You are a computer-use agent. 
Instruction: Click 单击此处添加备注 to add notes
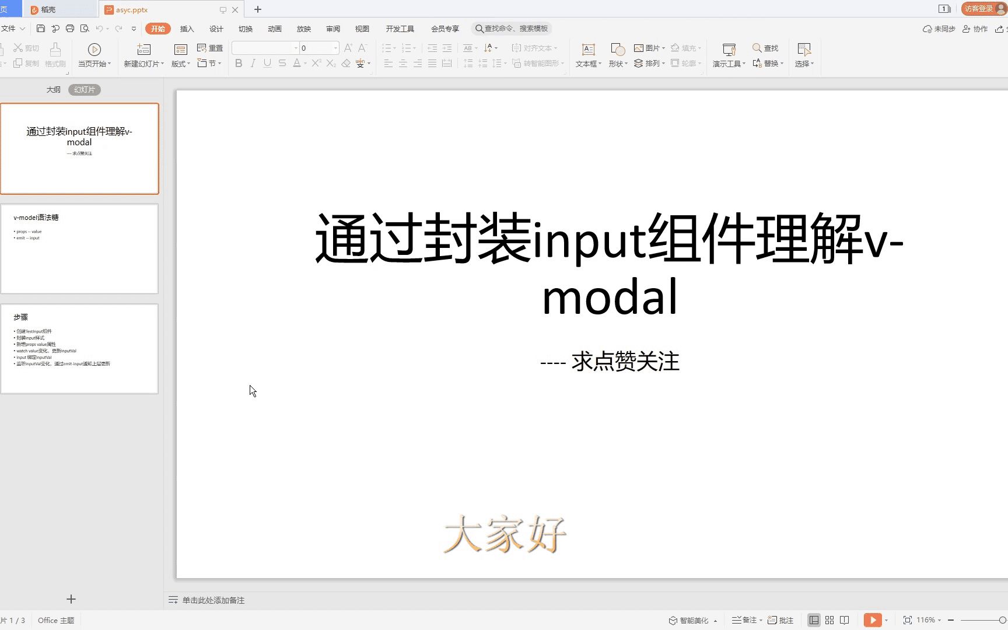[x=213, y=600]
